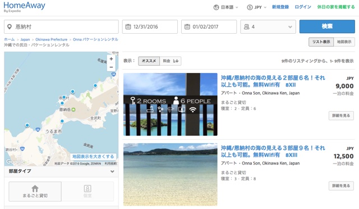Image resolution: width=359 pixels, height=209 pixels.
Task: Click 詳細を見る for the 12,500 JPY listing
Action: pos(341,186)
